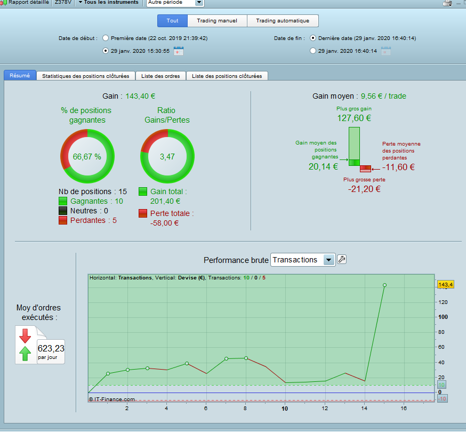Switch to Trading manuel view
Viewport: 466px width, 432px height.
pyautogui.click(x=217, y=21)
